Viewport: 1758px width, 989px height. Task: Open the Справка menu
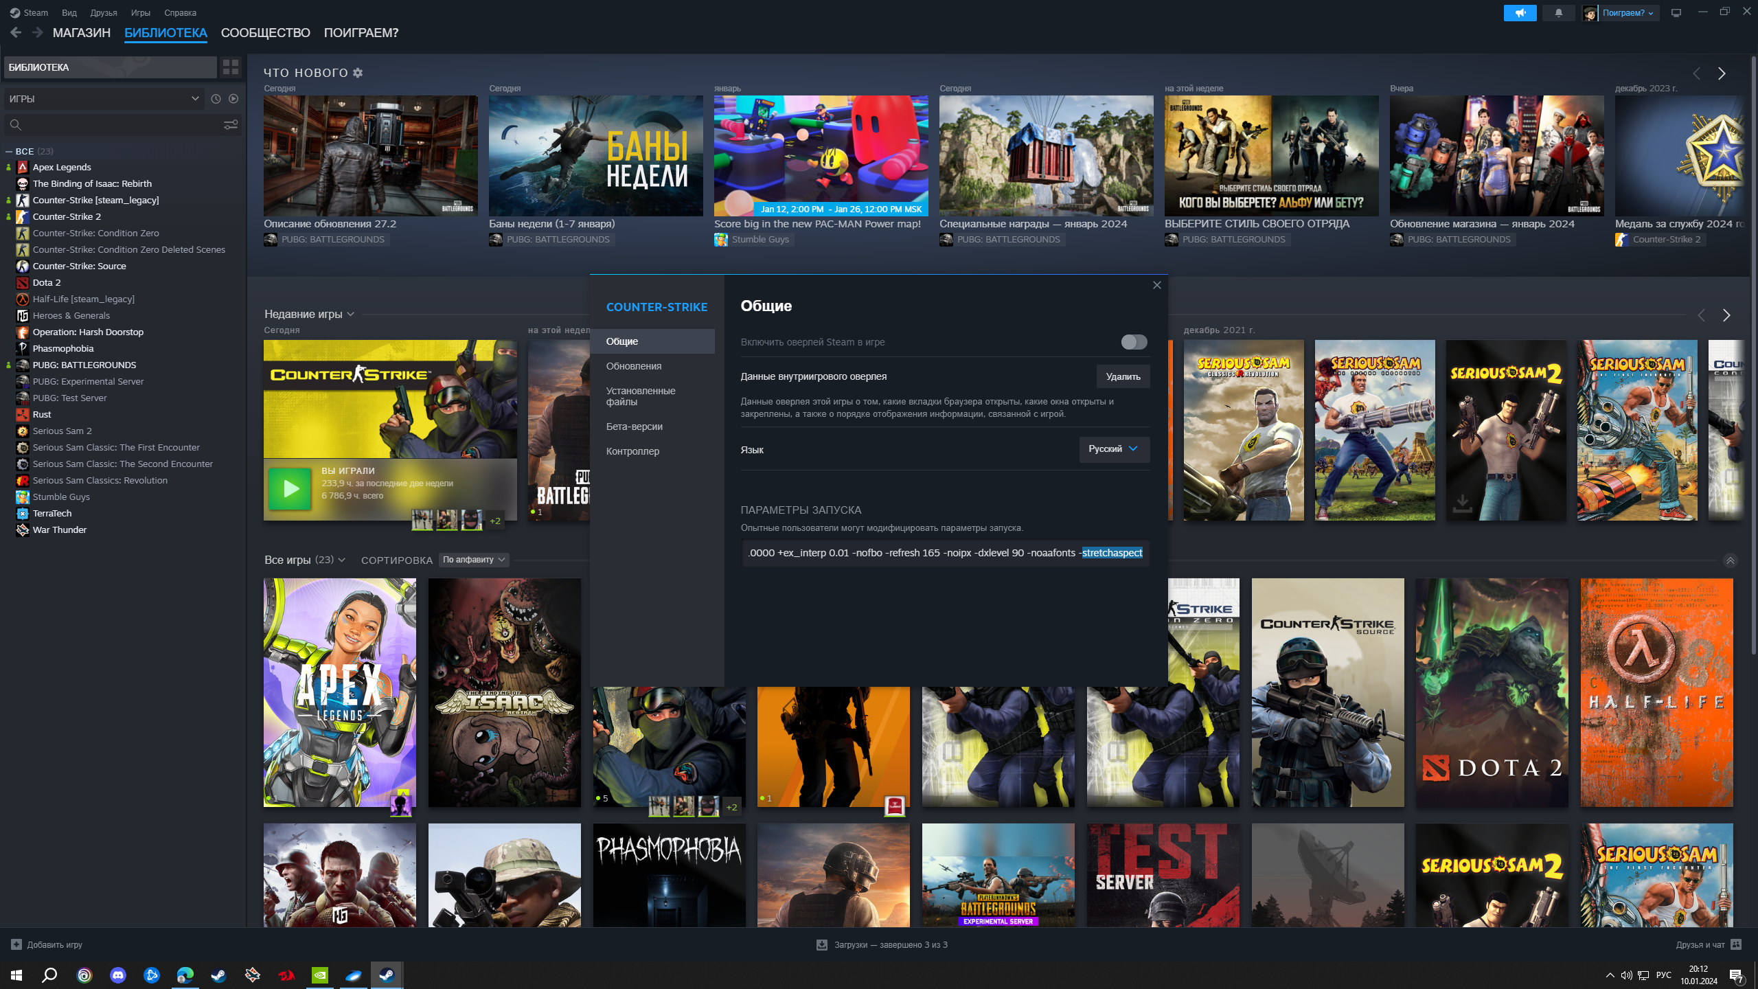point(180,12)
